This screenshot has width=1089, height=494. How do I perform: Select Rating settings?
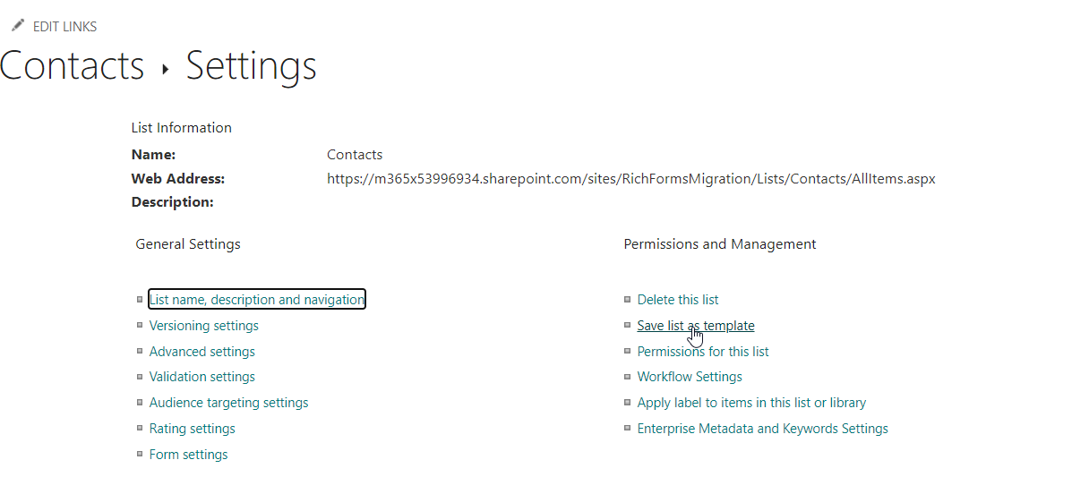pos(193,429)
